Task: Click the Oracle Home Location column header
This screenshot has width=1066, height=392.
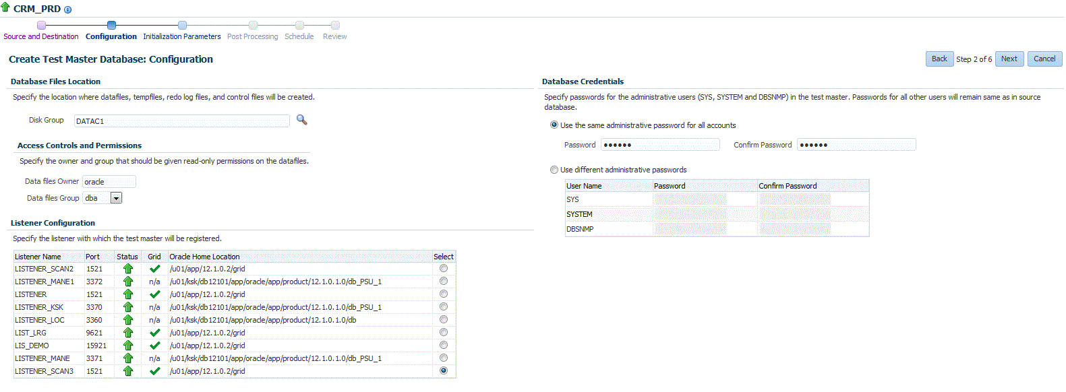Action: (x=204, y=257)
